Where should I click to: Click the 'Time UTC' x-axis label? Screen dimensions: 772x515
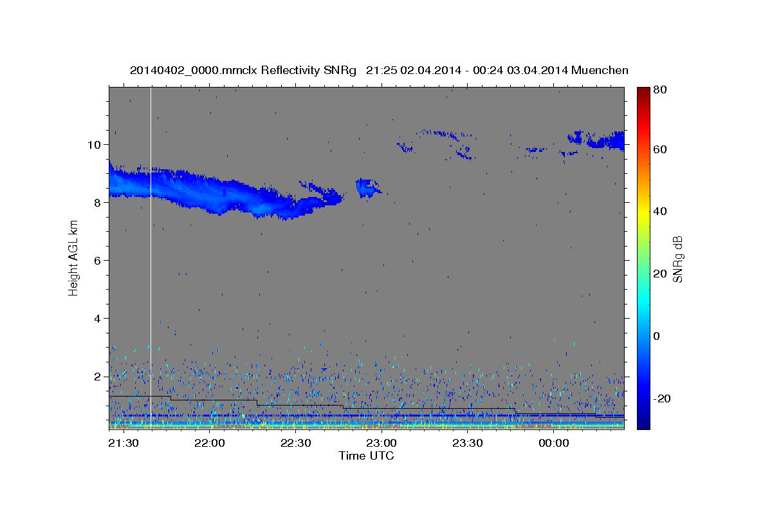366,456
